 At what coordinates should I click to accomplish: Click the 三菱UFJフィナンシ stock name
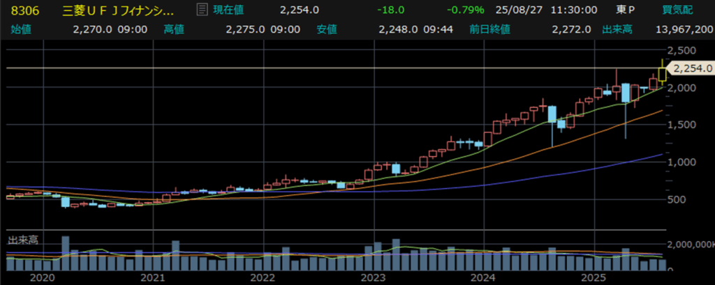coord(119,10)
